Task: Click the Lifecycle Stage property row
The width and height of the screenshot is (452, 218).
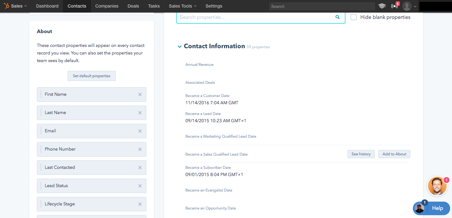Action: point(91,204)
